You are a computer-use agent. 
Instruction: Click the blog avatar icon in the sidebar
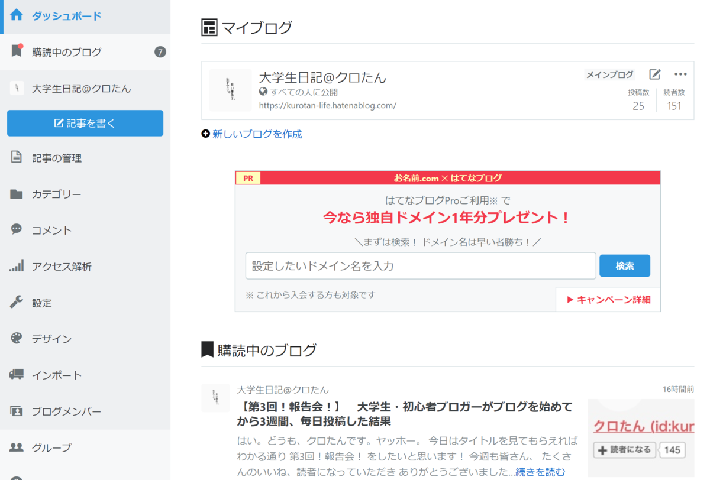pos(17,88)
